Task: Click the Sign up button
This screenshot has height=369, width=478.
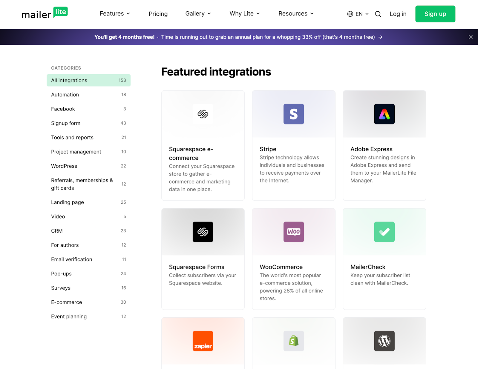Action: pos(435,14)
